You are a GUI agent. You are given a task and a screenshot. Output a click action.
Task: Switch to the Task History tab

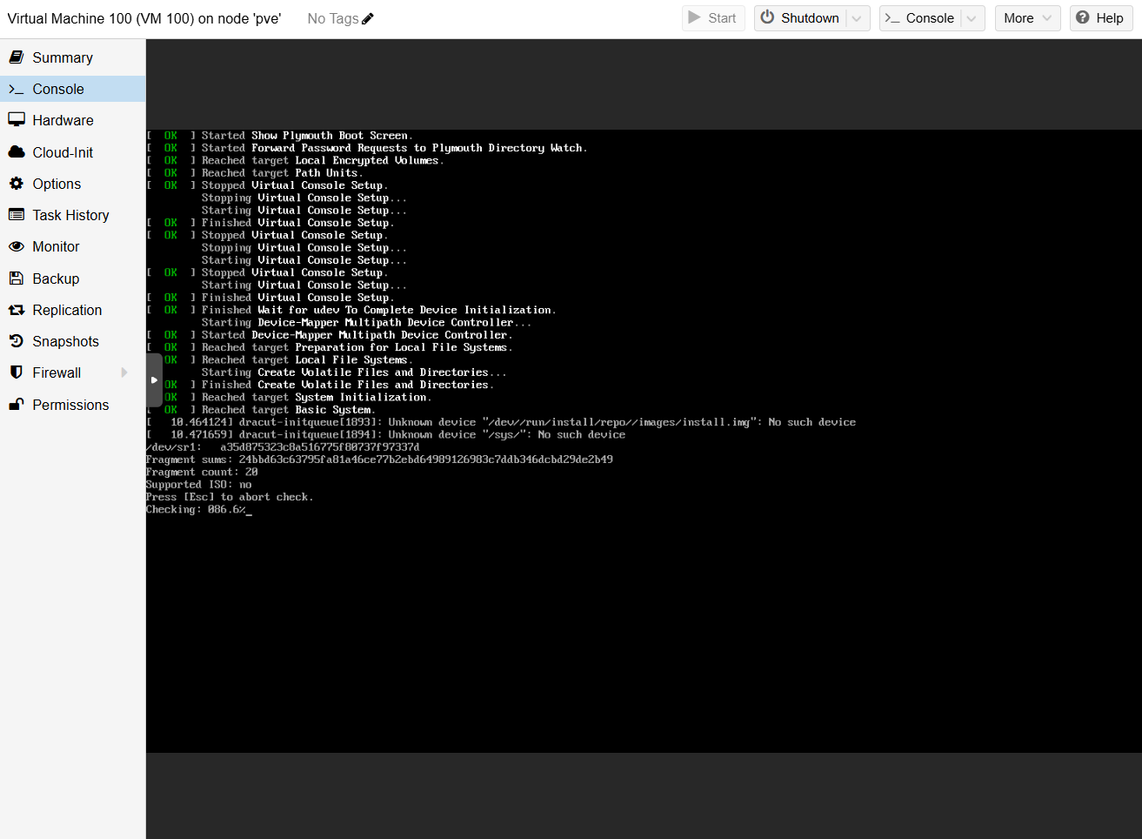coord(70,215)
